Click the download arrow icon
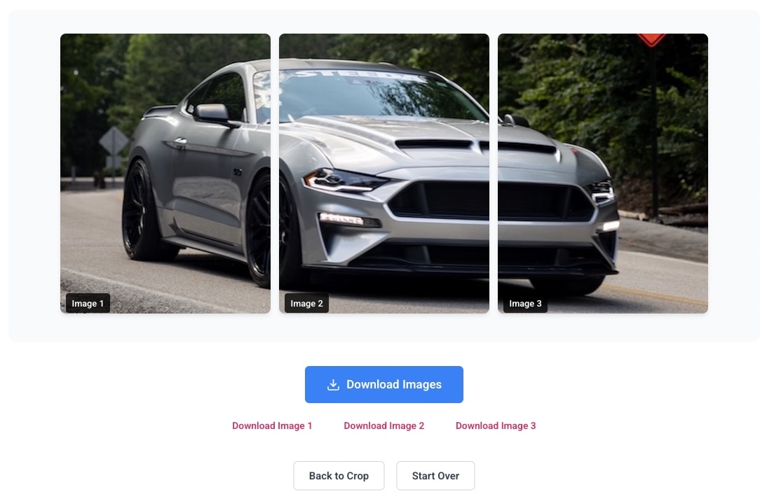 [333, 385]
